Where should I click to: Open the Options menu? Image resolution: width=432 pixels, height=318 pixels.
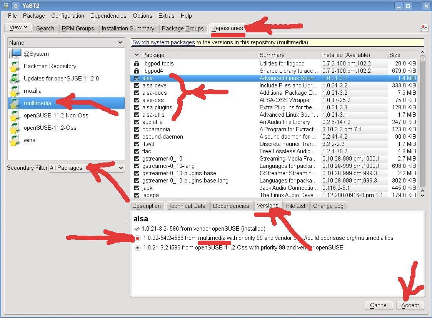point(142,16)
